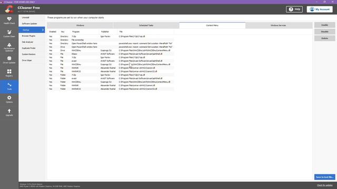Select the Folder avast row

tap(111, 78)
